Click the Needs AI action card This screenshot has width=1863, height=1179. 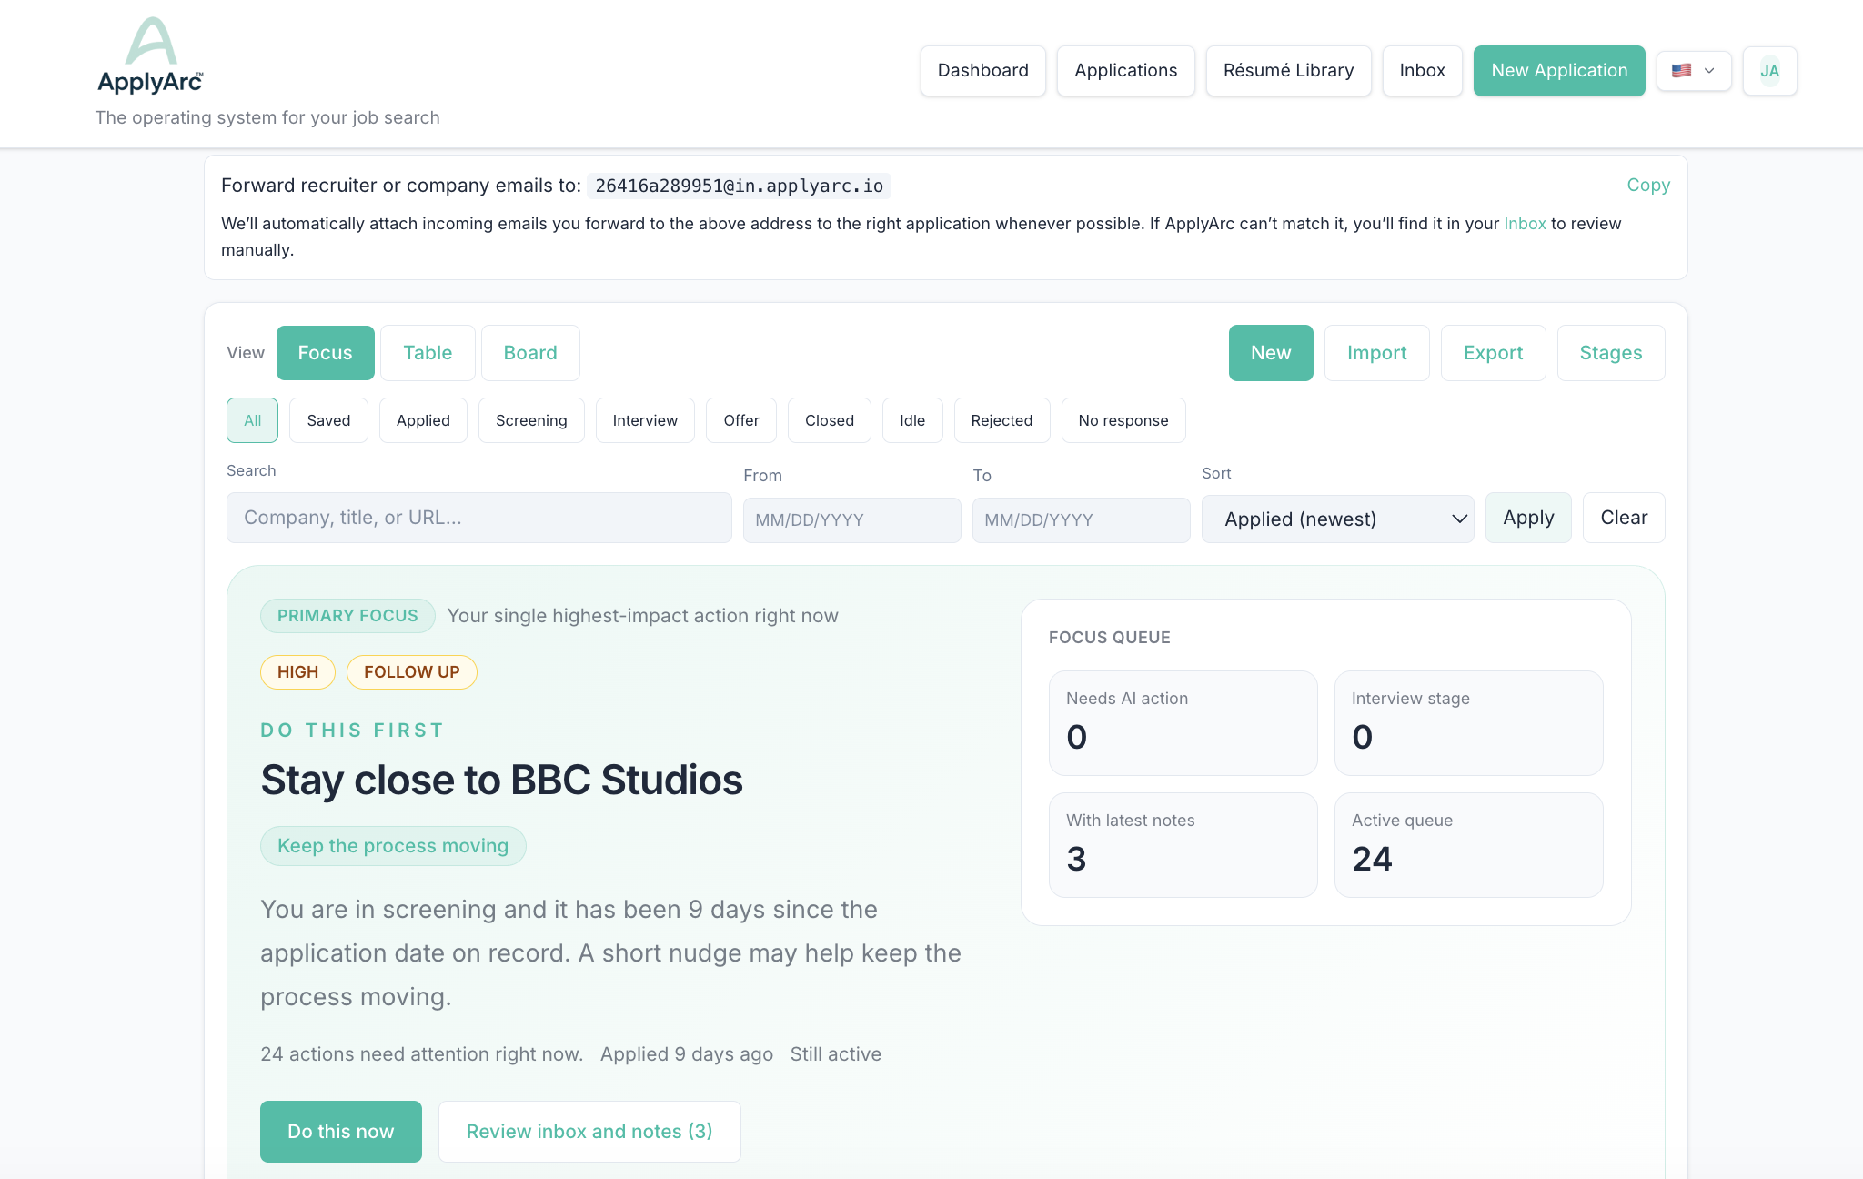coord(1183,723)
